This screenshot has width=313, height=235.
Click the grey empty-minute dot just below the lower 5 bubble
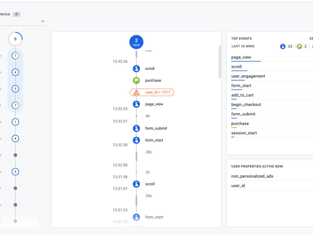coord(15,188)
